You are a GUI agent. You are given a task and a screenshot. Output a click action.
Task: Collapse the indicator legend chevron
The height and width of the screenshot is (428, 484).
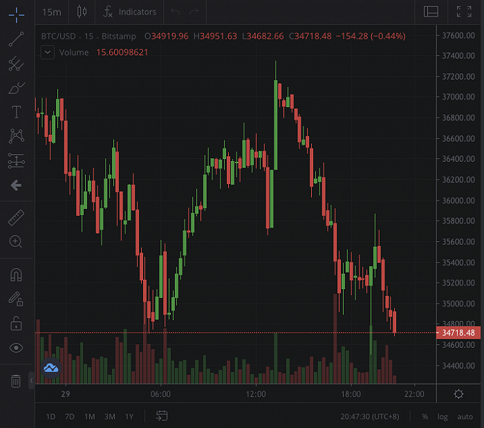47,52
